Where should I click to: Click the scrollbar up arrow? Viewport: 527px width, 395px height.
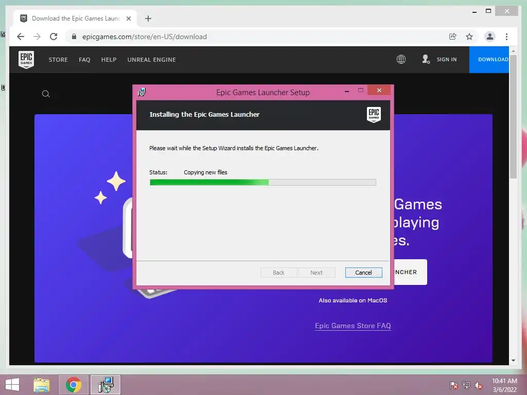click(x=513, y=51)
